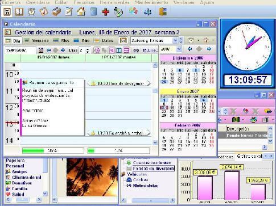
Task: Click the music CD icon in toolbar
Action: click(118, 12)
